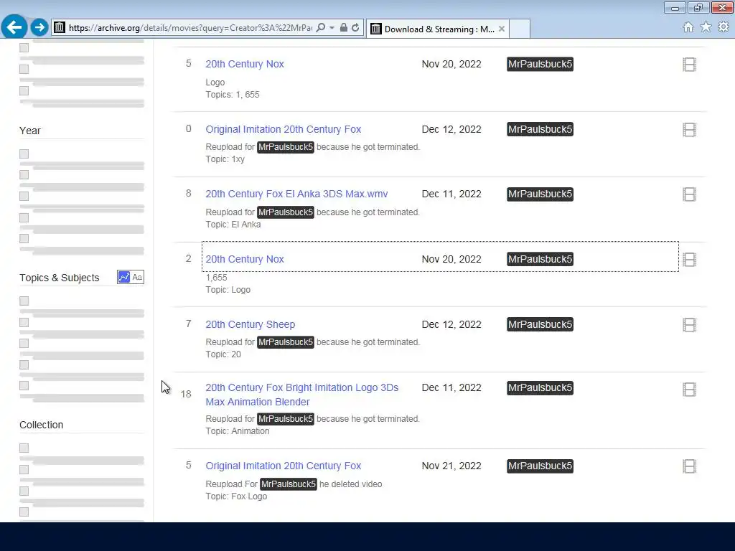Go forward using the browser forward arrow
This screenshot has height=551, width=735.
tap(39, 27)
